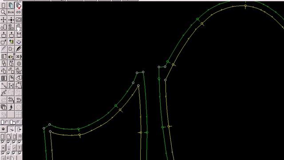
Task: Click the folded page corner icon
Action: pyautogui.click(x=11, y=78)
